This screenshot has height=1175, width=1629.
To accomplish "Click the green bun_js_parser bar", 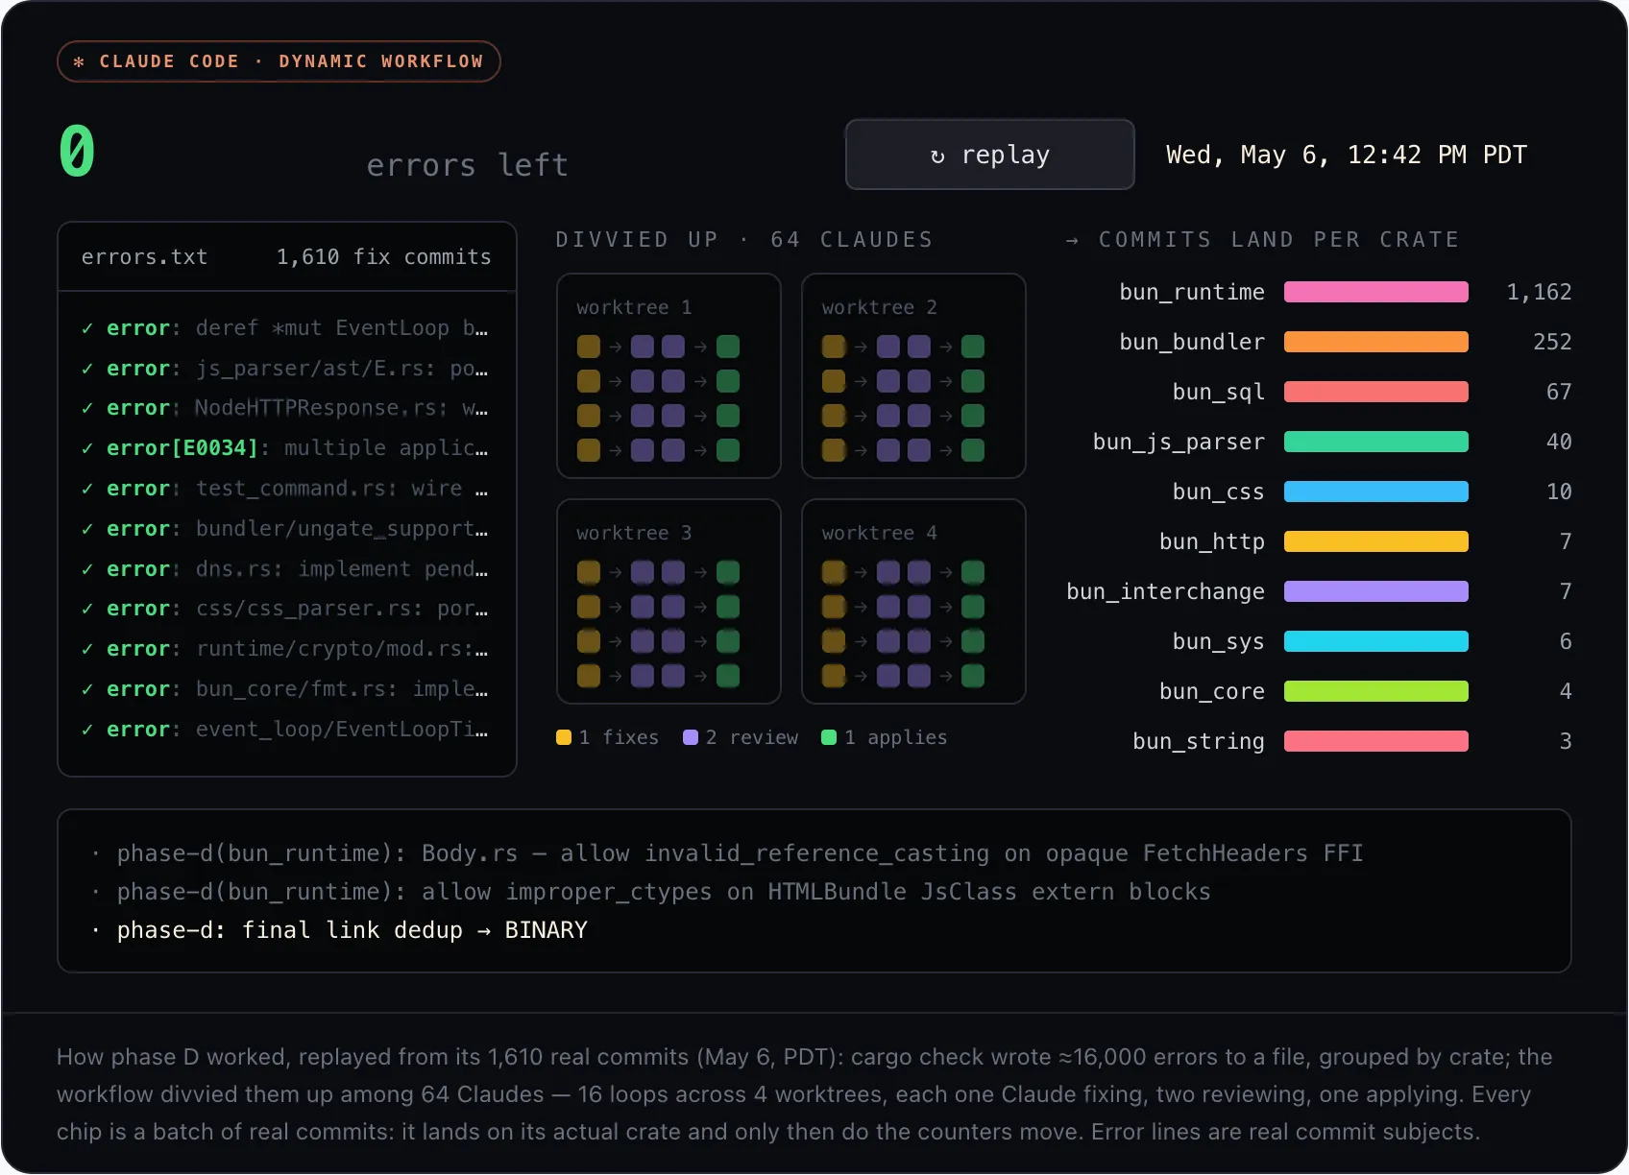I will click(x=1376, y=442).
